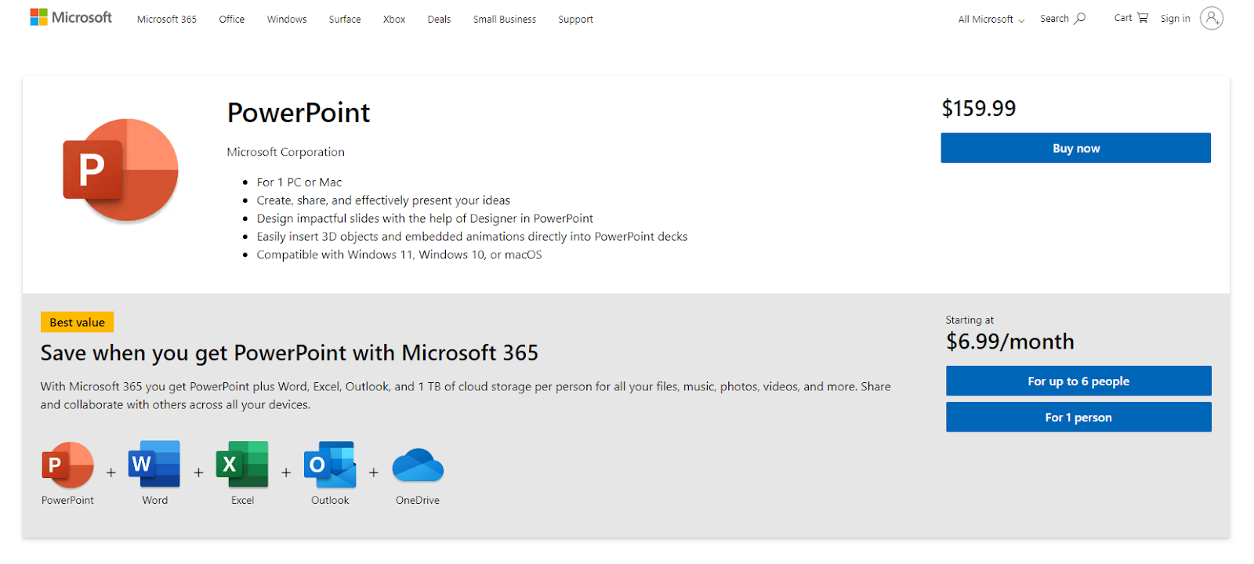This screenshot has height=564, width=1254.
Task: Click the Excel label under its icon
Action: tap(242, 501)
